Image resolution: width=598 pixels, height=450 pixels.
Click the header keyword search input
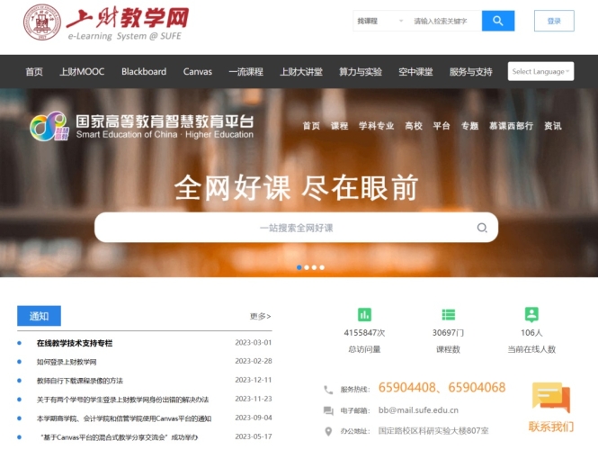[444, 21]
